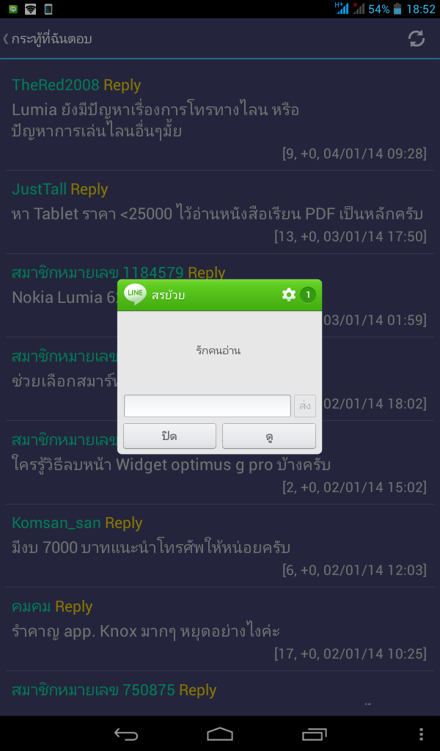
Task: Tap the refresh icon in header
Action: coord(416,39)
